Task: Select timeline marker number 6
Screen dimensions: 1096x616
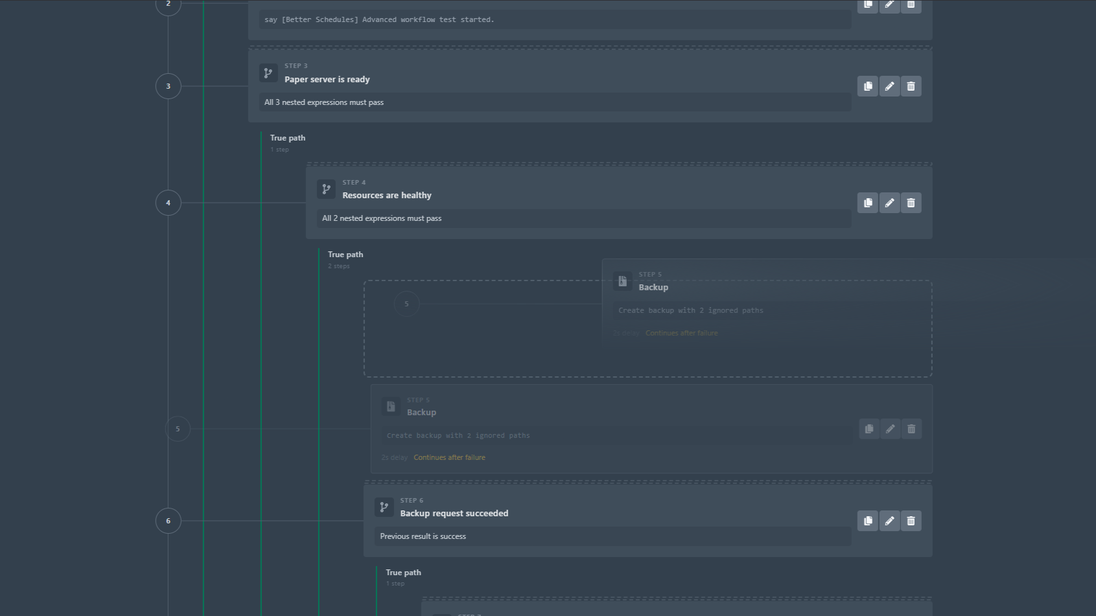Action: [169, 521]
